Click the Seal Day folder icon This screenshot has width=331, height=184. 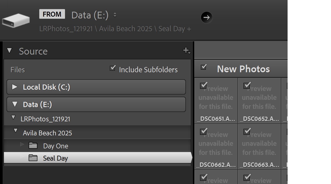pyautogui.click(x=33, y=158)
